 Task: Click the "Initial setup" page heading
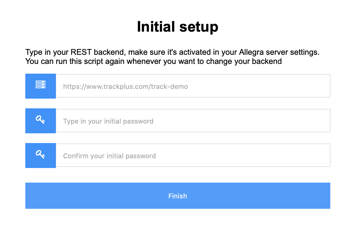(178, 27)
